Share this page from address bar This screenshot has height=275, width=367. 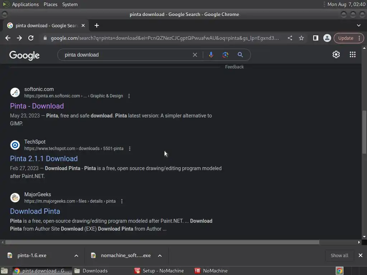pyautogui.click(x=290, y=38)
